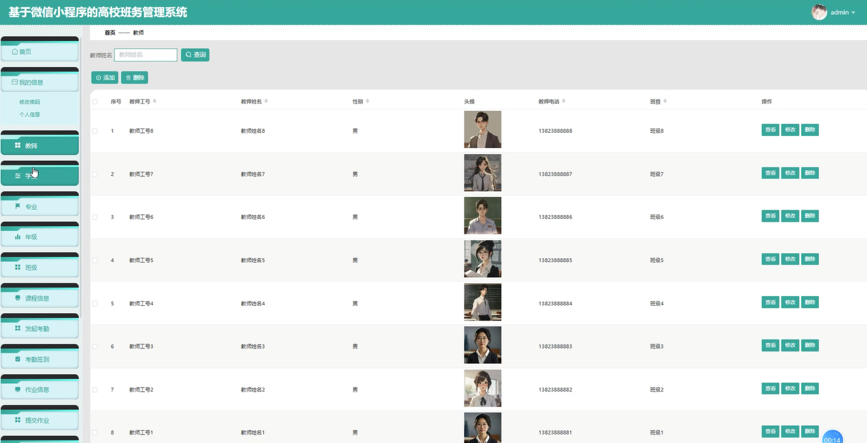The height and width of the screenshot is (443, 867).
Task: Check the row for 教师工号3
Action: point(94,346)
